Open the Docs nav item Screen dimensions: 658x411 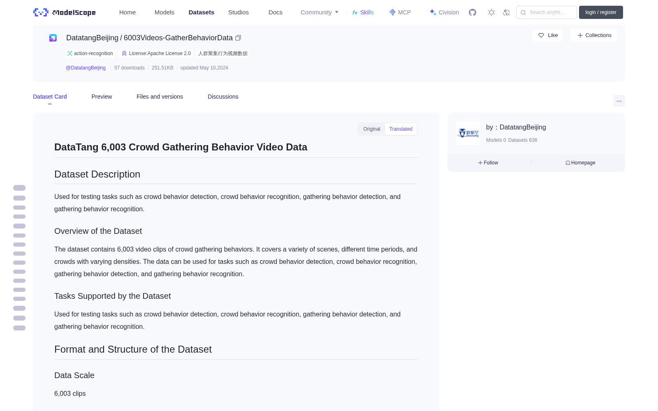pos(276,12)
